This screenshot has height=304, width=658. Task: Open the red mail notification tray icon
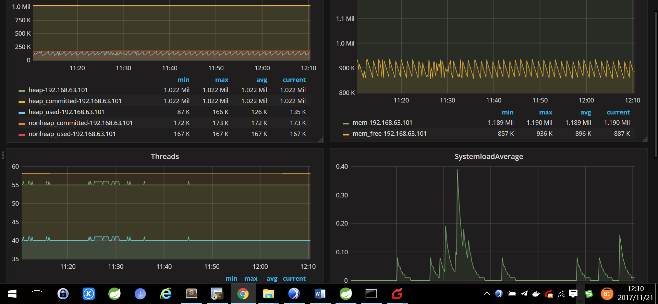tap(549, 294)
